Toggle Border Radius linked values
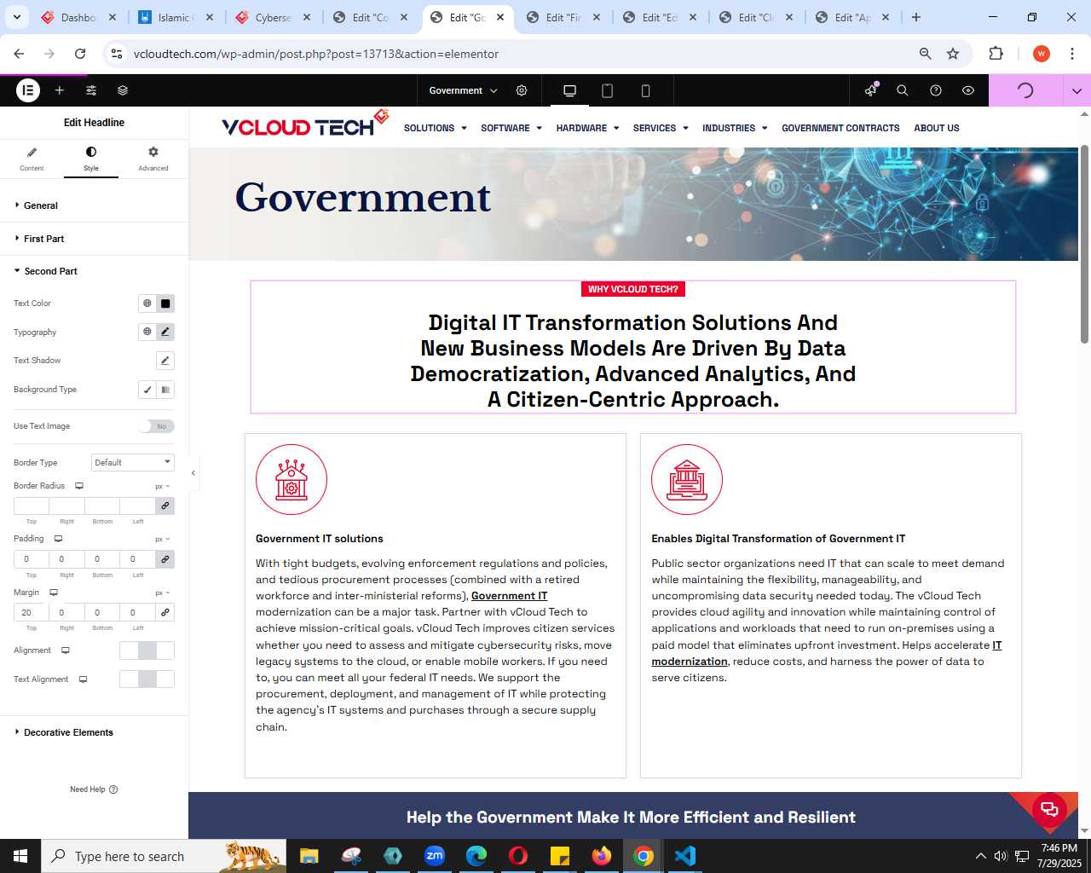1091x873 pixels. tap(165, 506)
